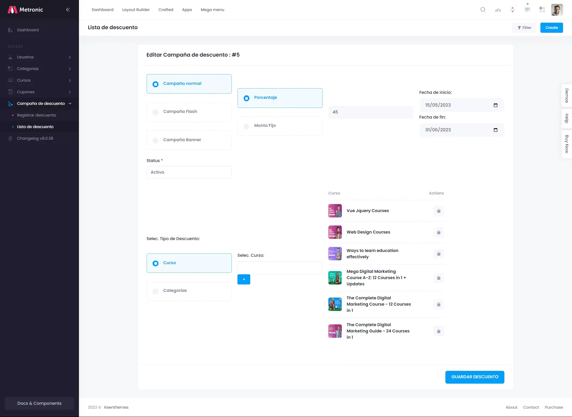Click the search magnifier icon in header

[x=483, y=10]
